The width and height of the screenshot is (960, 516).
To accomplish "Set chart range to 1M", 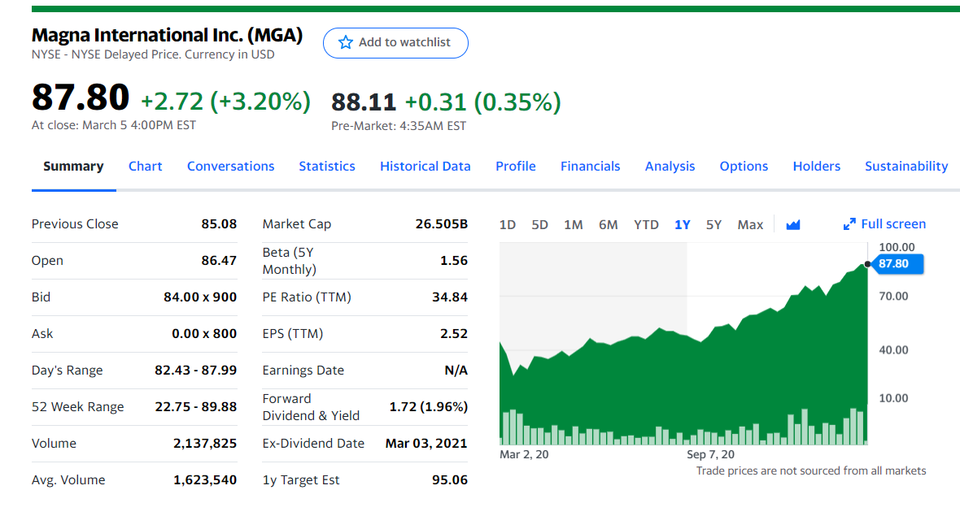I will tap(573, 225).
